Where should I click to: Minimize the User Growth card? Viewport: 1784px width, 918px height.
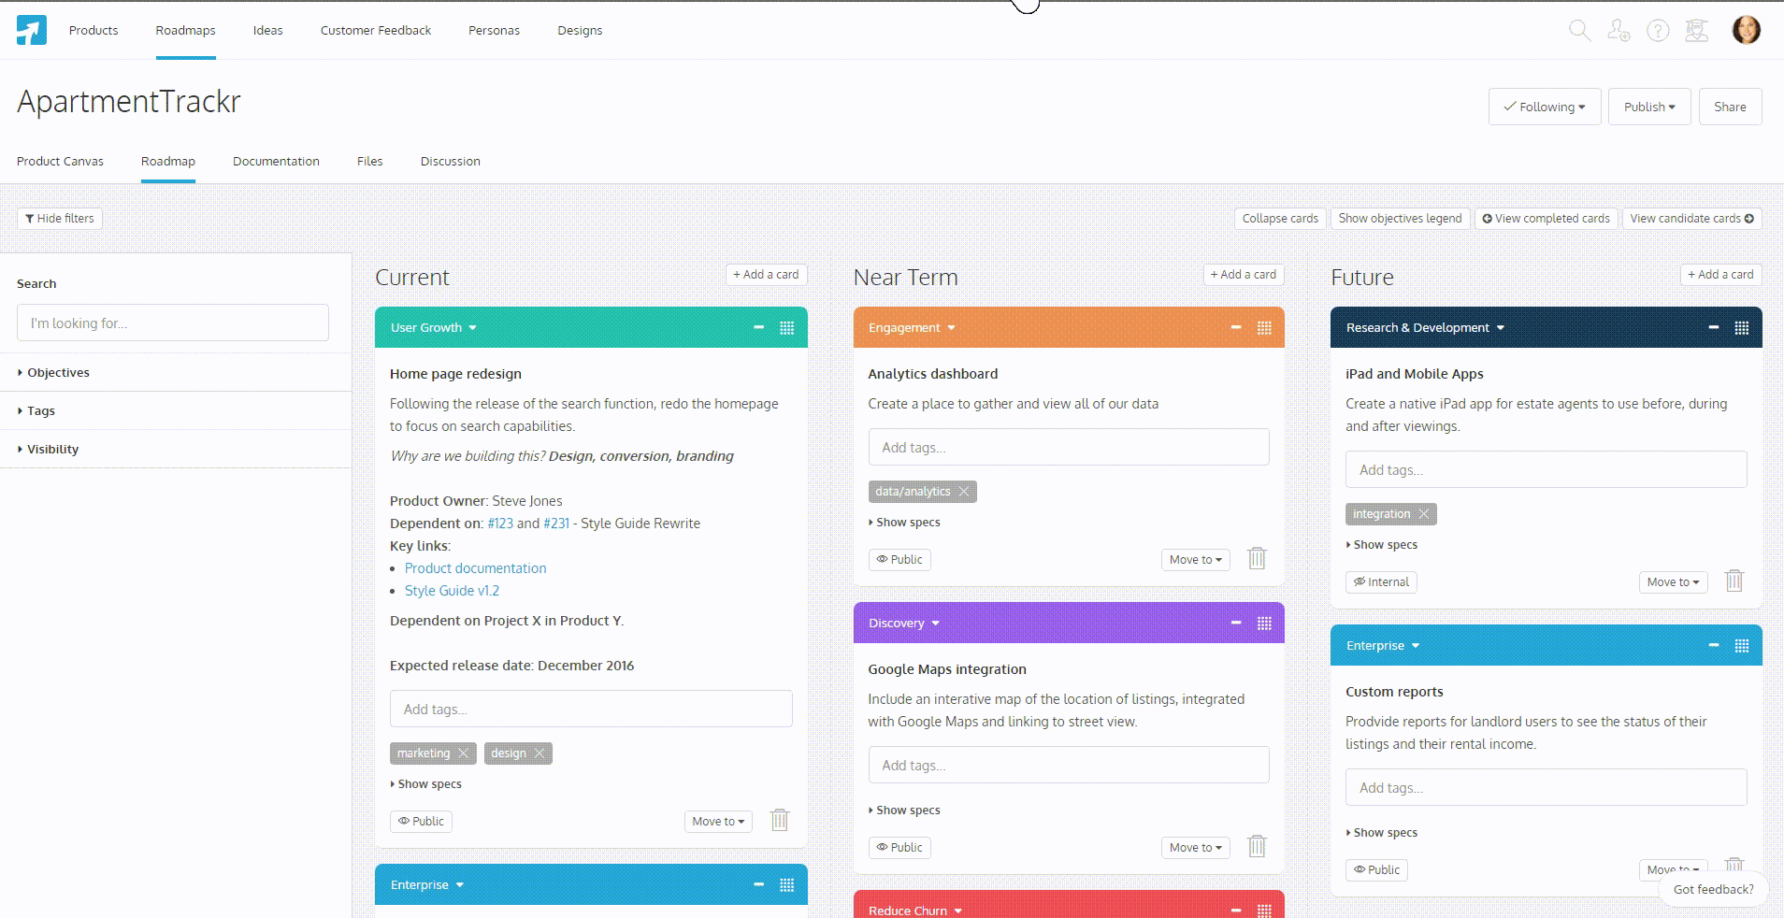click(x=758, y=328)
